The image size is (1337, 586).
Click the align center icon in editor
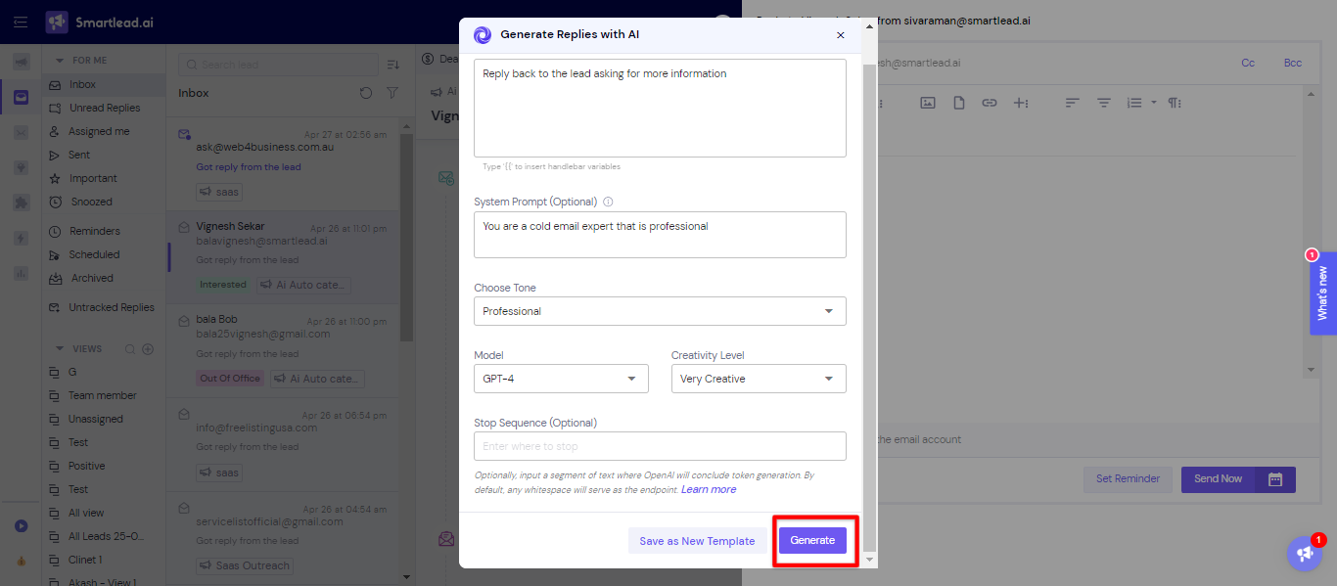coord(1104,103)
